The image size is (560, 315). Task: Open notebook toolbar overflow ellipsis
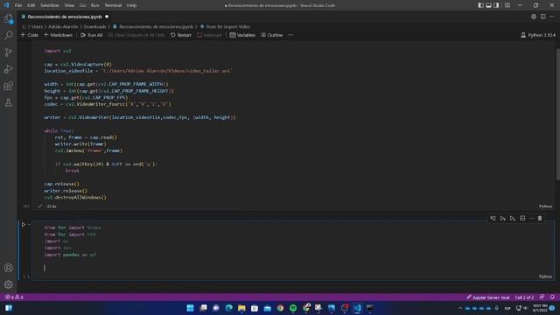click(x=290, y=35)
